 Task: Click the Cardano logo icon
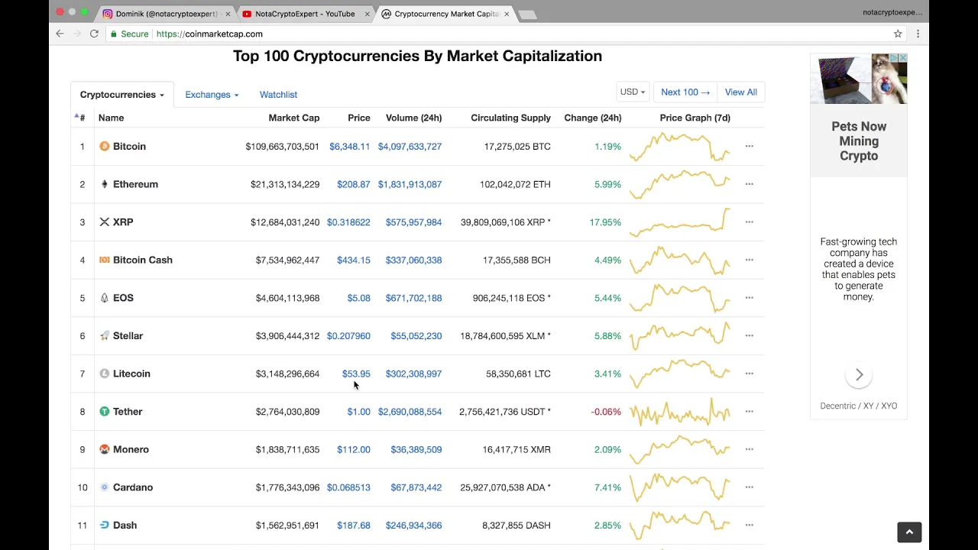click(105, 487)
